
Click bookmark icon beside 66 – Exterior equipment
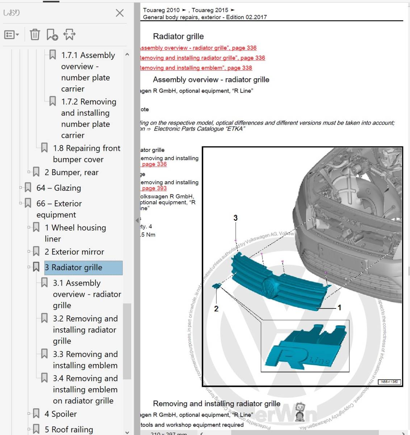(x=28, y=203)
